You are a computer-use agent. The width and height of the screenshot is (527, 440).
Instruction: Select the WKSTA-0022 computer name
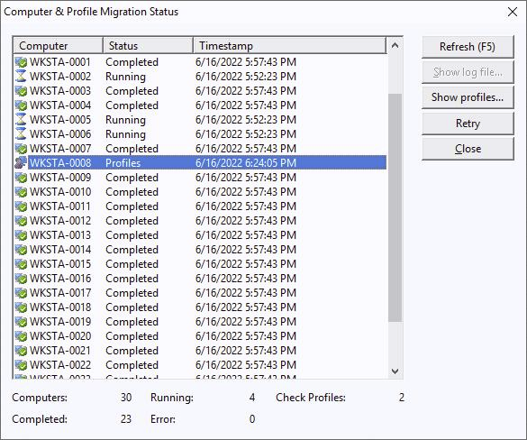[x=60, y=365]
